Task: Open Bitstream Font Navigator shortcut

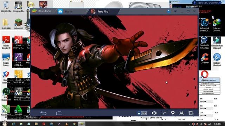Action: click(x=18, y=94)
